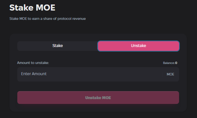Screen dimensions: 197x118
Task: Click the Enter Amount placeholder text
Action: 34,74
